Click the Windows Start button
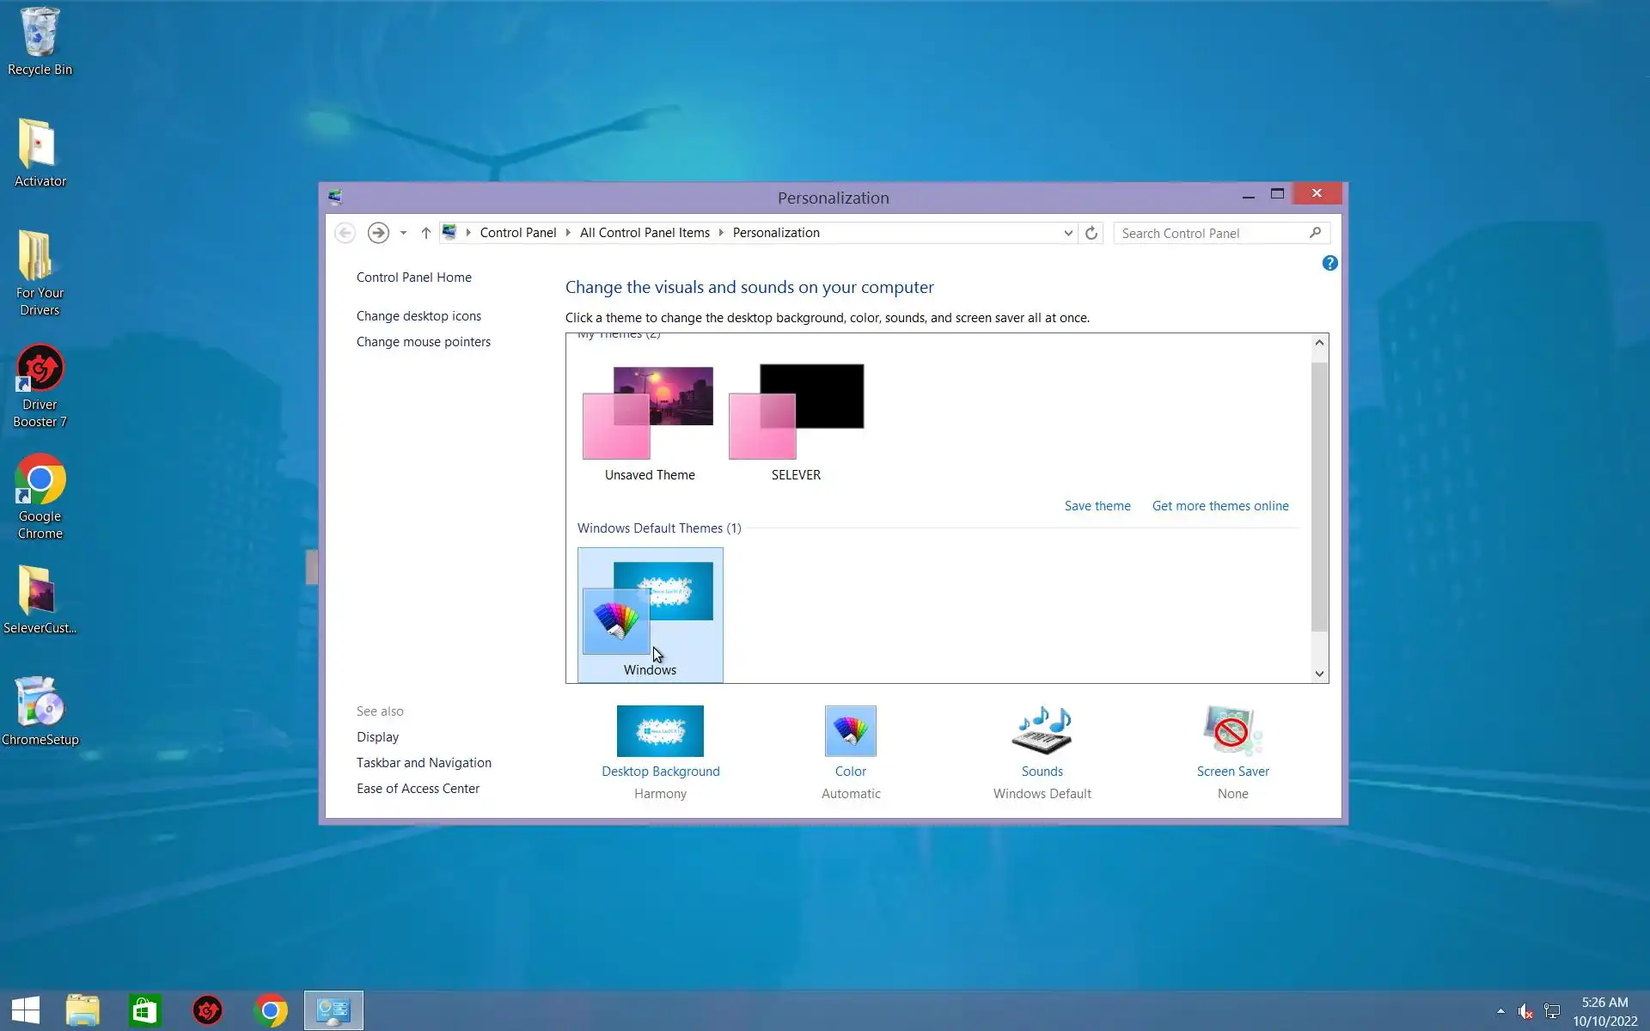This screenshot has height=1031, width=1650. [25, 1010]
